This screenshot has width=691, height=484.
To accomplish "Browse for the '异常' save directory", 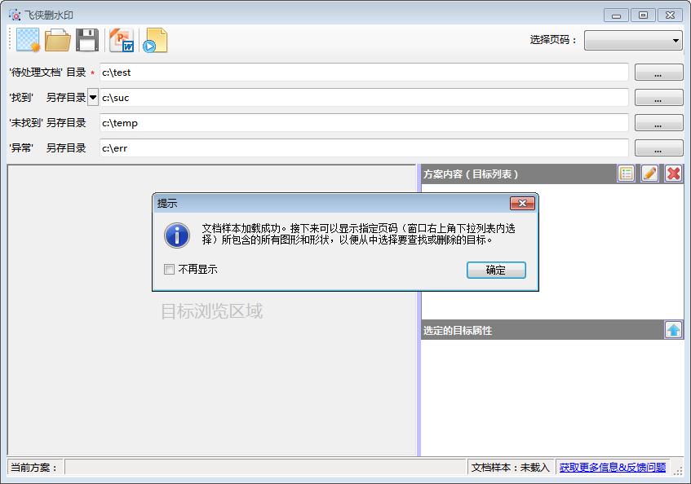I will point(658,148).
